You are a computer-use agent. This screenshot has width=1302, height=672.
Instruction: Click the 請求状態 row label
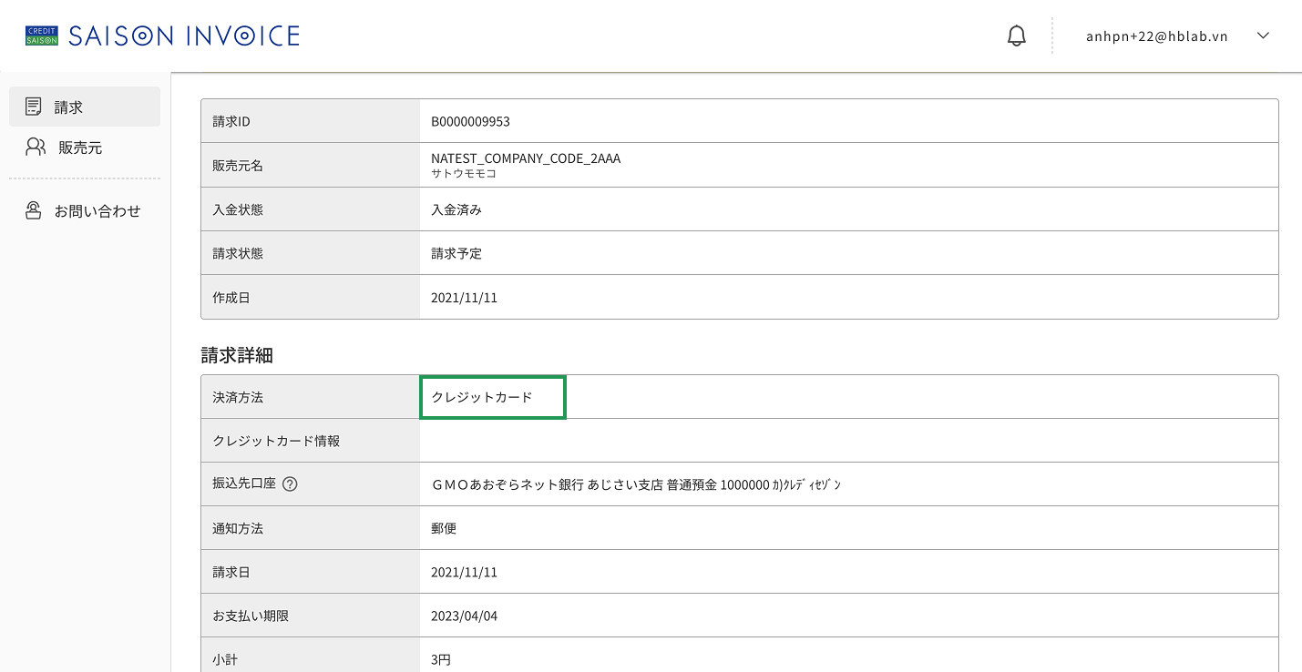pyautogui.click(x=238, y=253)
